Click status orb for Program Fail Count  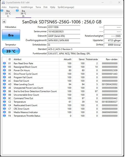pos(4,77)
